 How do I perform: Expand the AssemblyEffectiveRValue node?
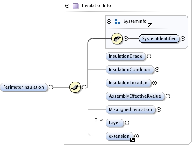(168, 96)
